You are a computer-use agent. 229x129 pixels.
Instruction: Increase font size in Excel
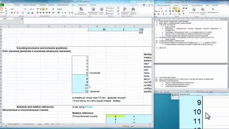(x=31, y=9)
